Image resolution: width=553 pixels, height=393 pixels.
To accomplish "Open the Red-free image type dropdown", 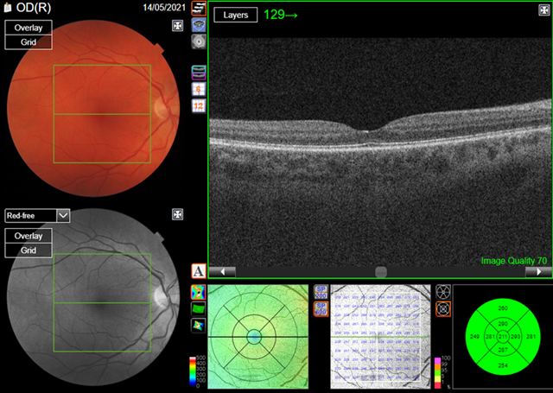I will [x=62, y=215].
